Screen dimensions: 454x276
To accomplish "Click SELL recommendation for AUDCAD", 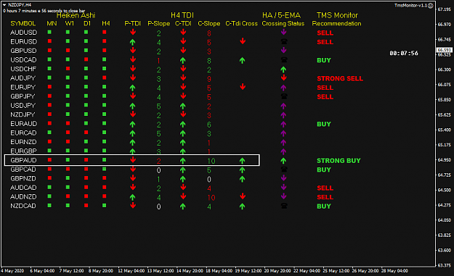I will click(325, 188).
